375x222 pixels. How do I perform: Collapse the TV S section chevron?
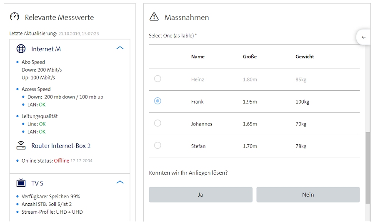120,183
